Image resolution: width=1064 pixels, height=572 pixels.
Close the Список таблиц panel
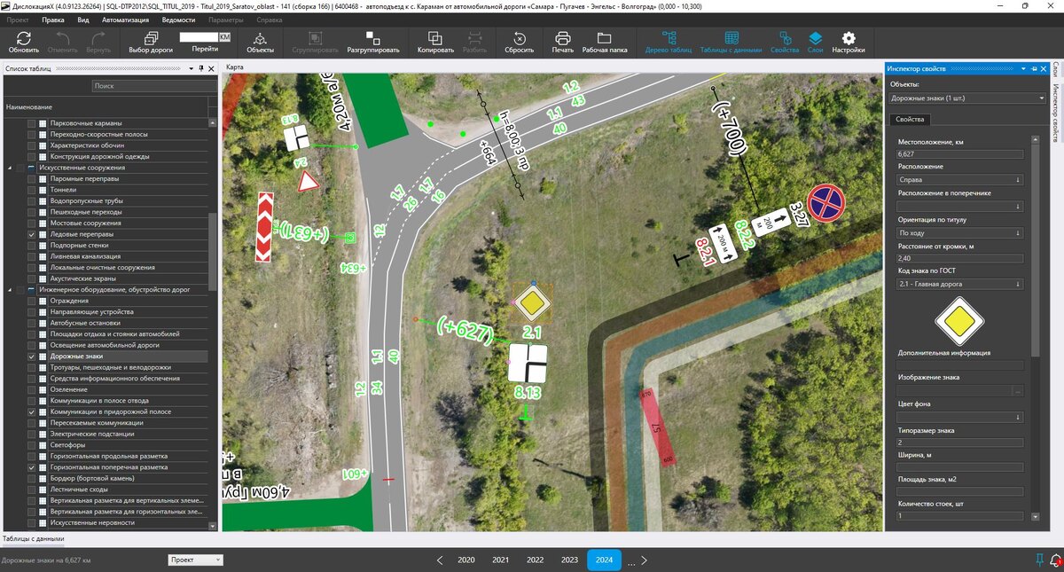click(211, 68)
